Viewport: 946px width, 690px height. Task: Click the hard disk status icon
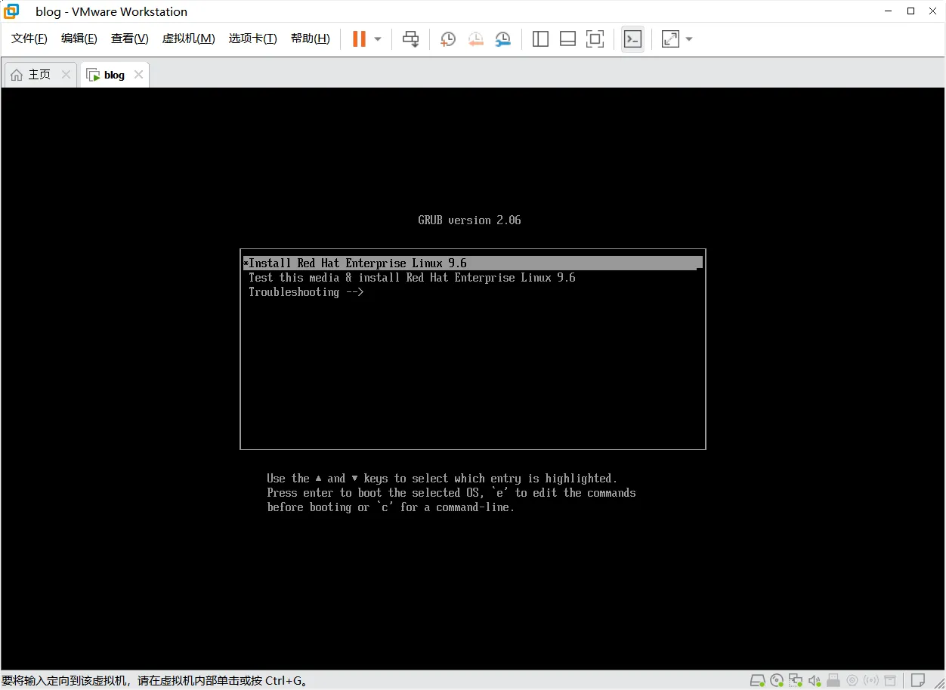(757, 681)
